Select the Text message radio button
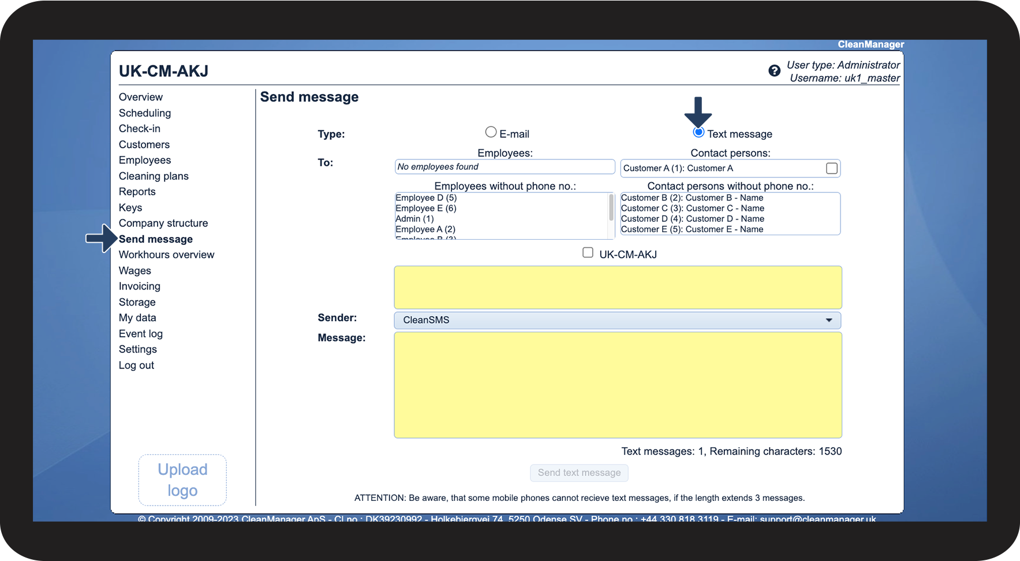The width and height of the screenshot is (1020, 561). pos(698,133)
